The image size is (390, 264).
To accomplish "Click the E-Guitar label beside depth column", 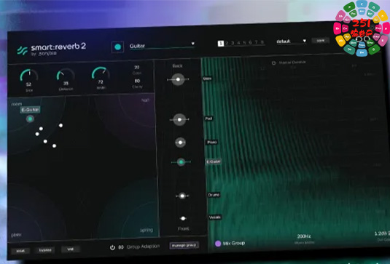I will click(x=214, y=161).
